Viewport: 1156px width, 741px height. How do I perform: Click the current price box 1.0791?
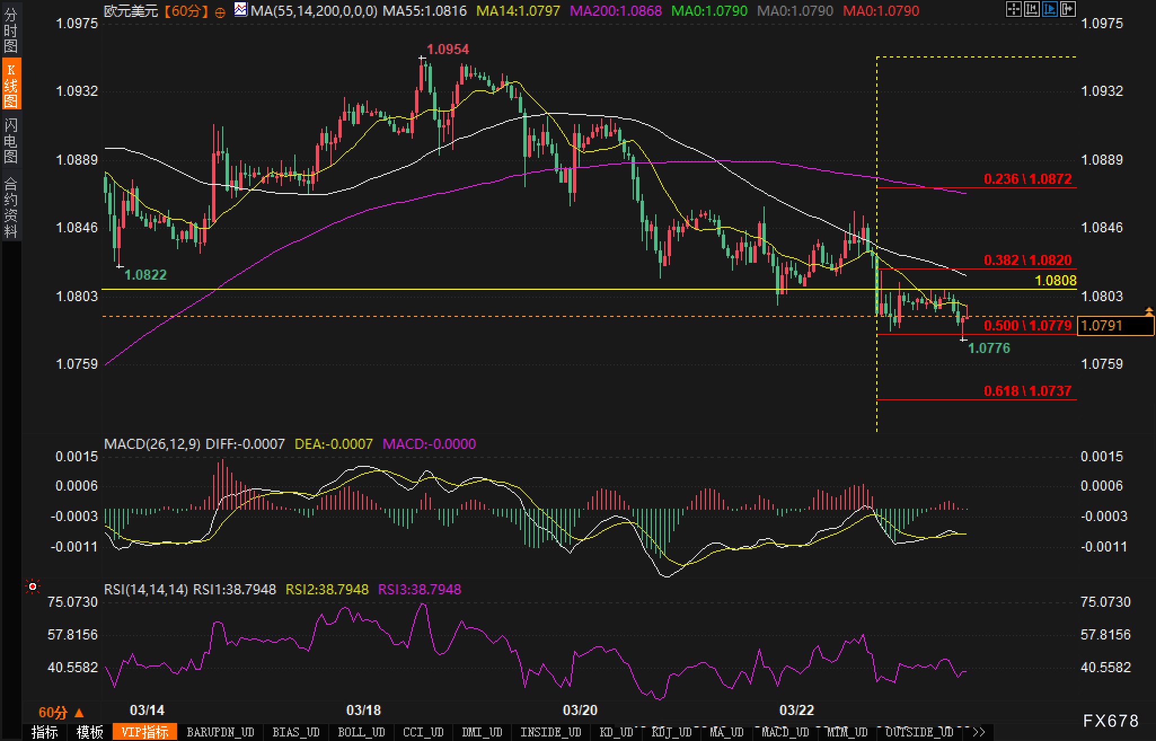click(x=1114, y=326)
